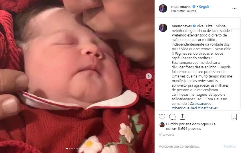
Task: Open comments with the speech bubble icon
Action: (x=172, y=117)
